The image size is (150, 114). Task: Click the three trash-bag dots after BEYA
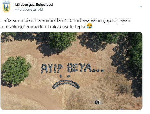coord(99,71)
